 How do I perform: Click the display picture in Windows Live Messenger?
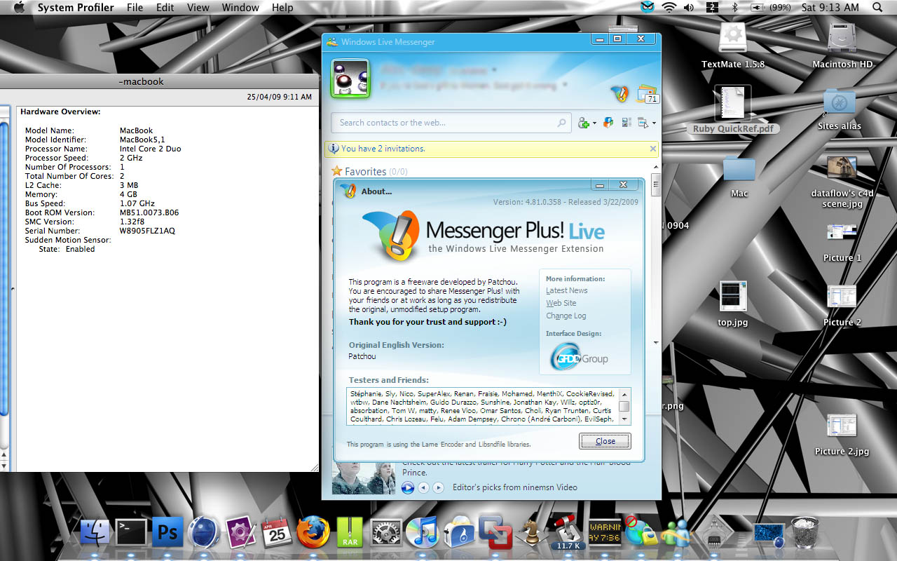click(350, 79)
